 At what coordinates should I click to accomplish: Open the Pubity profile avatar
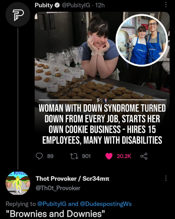(x=18, y=15)
